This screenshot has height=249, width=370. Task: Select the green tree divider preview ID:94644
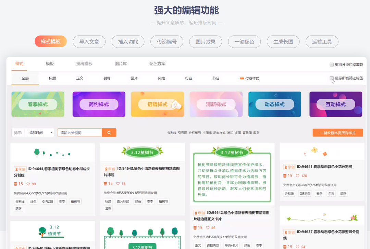pos(52,153)
